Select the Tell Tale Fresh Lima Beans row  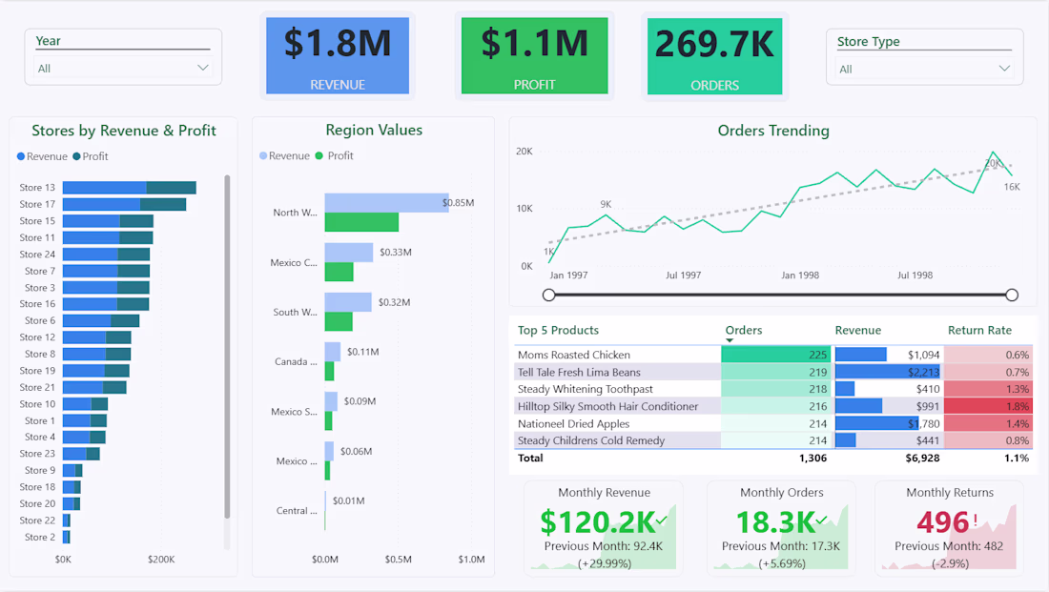[772, 372]
